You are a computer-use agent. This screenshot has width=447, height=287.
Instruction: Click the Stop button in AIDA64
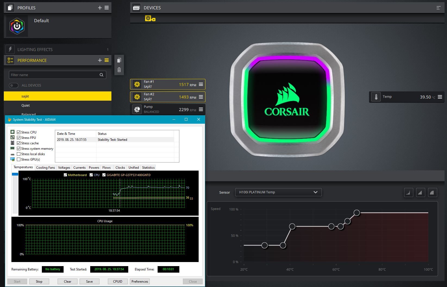(x=39, y=281)
